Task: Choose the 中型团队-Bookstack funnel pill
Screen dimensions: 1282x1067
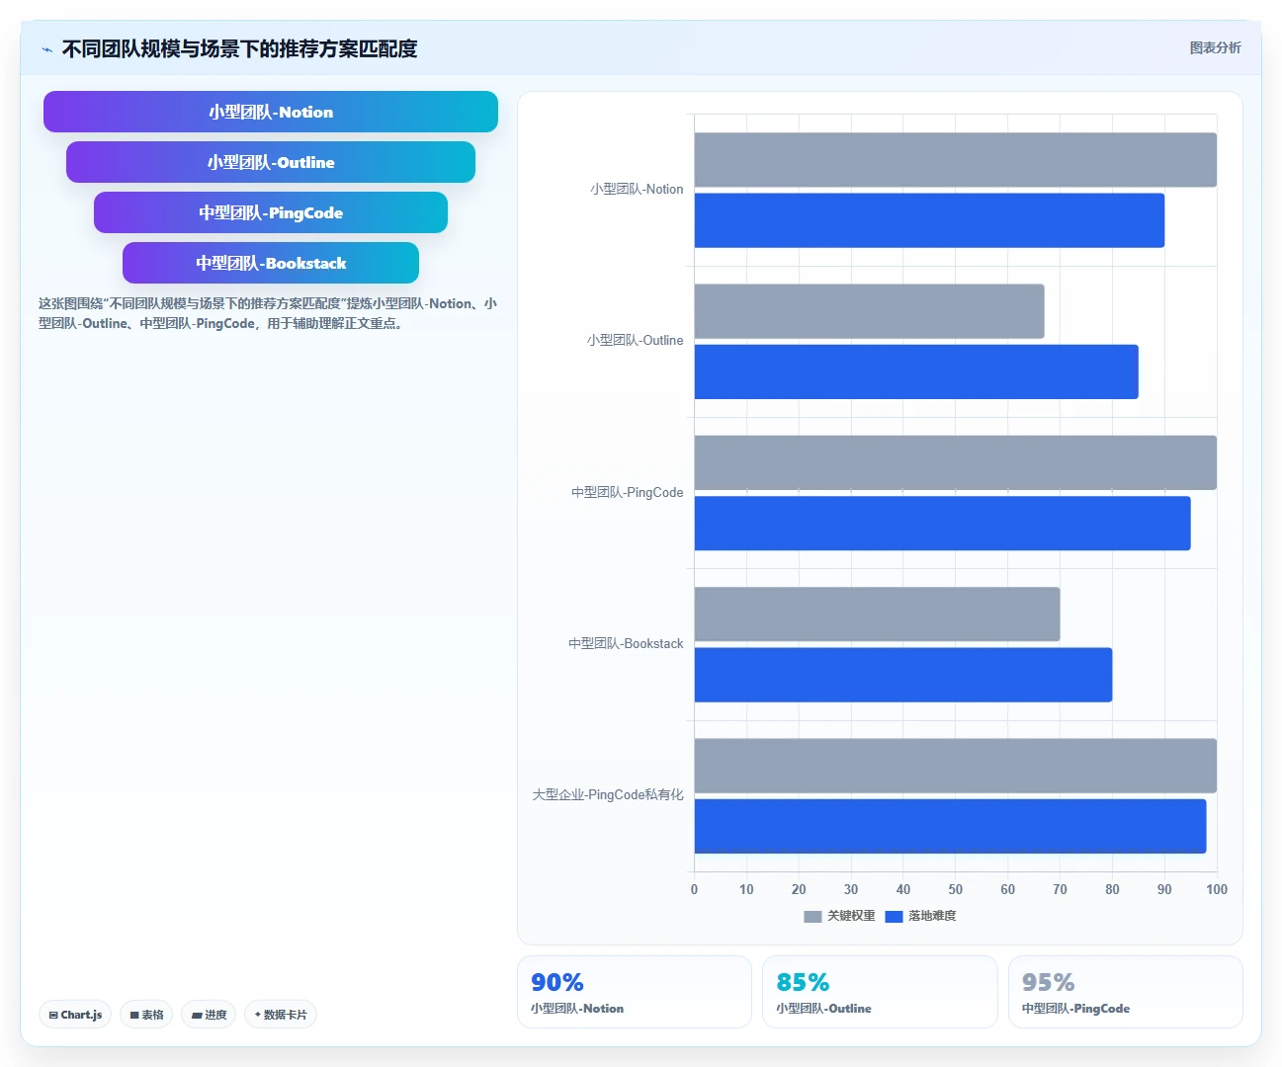Action: [271, 263]
